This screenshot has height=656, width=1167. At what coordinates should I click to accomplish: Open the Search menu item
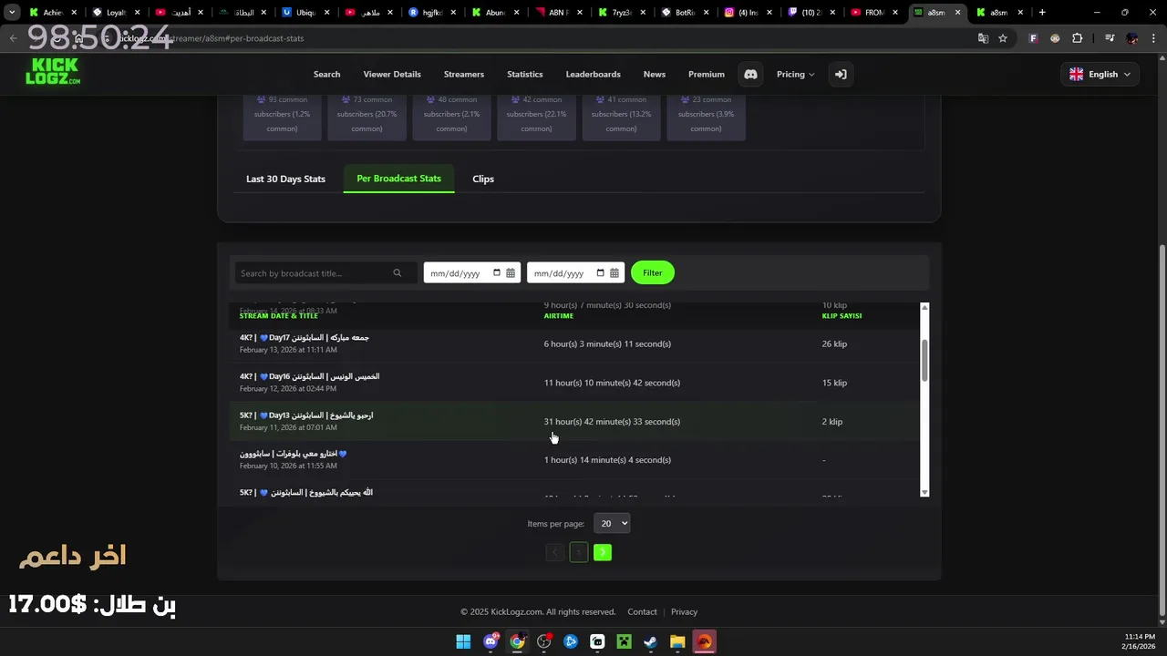coord(326,75)
